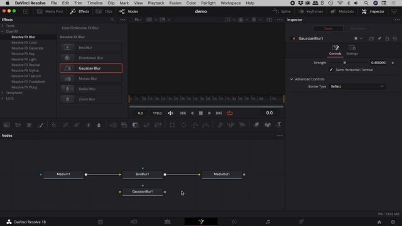Open the Cut page icon
Screen dimensions: 402x226
[134, 222]
